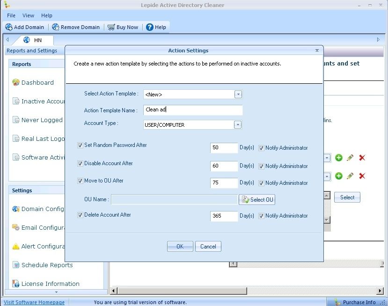
Task: Open Buy Now shopping cart icon
Action: pos(111,27)
